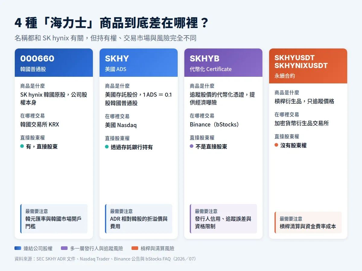Click the text 加密貨幣衍生品交易所
The height and width of the screenshot is (271, 362).
coord(302,123)
